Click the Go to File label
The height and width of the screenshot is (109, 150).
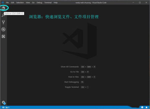coord(74,72)
